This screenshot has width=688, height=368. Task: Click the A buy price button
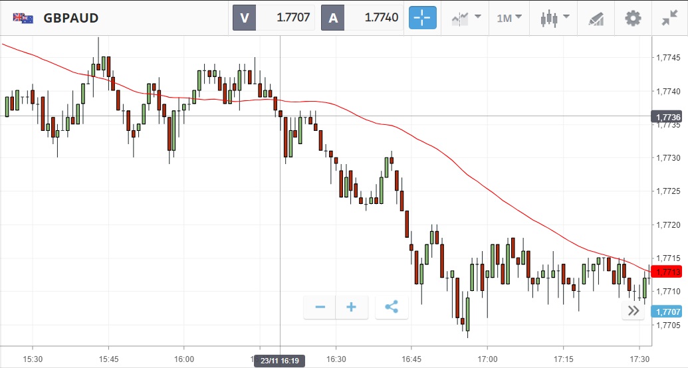[x=362, y=18]
